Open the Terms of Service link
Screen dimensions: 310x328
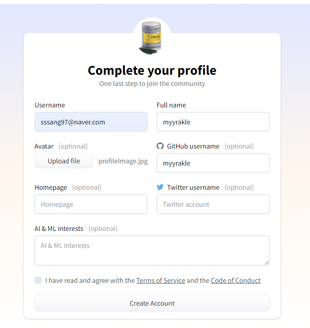pos(161,281)
